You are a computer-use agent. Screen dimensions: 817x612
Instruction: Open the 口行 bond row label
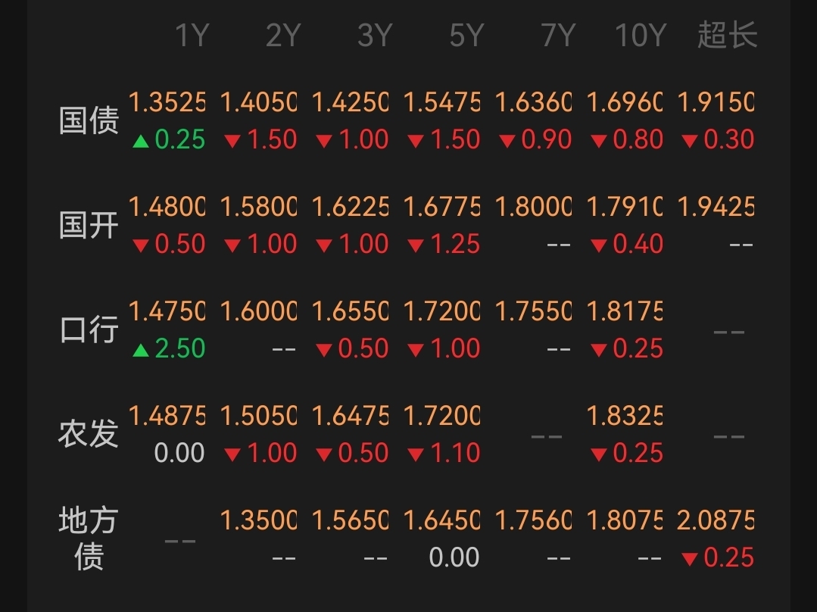tap(89, 329)
